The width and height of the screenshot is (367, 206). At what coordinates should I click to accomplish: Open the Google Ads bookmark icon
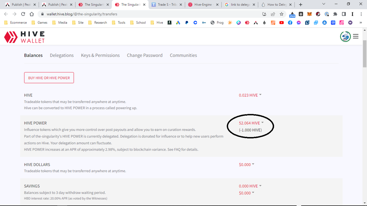tap(178, 23)
